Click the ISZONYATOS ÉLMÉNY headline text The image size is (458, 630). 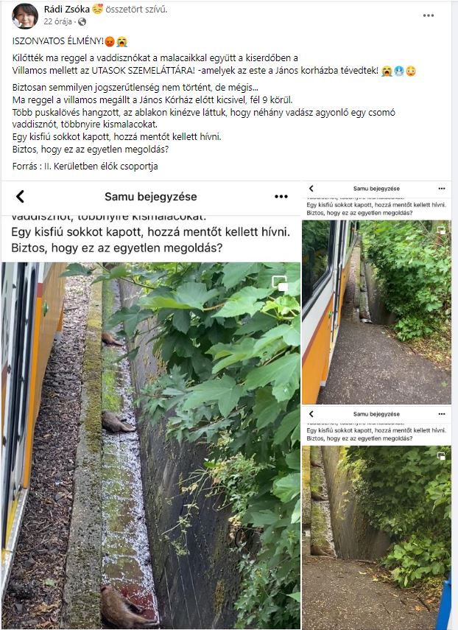tap(57, 41)
